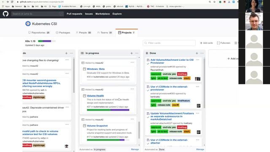Open CSI mounter second-guesses issue link
The height and width of the screenshot is (152, 270).
click(41, 83)
